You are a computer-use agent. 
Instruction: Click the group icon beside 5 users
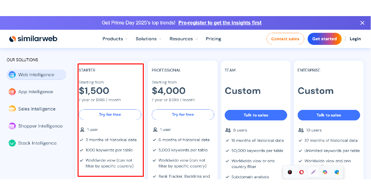click(228, 130)
